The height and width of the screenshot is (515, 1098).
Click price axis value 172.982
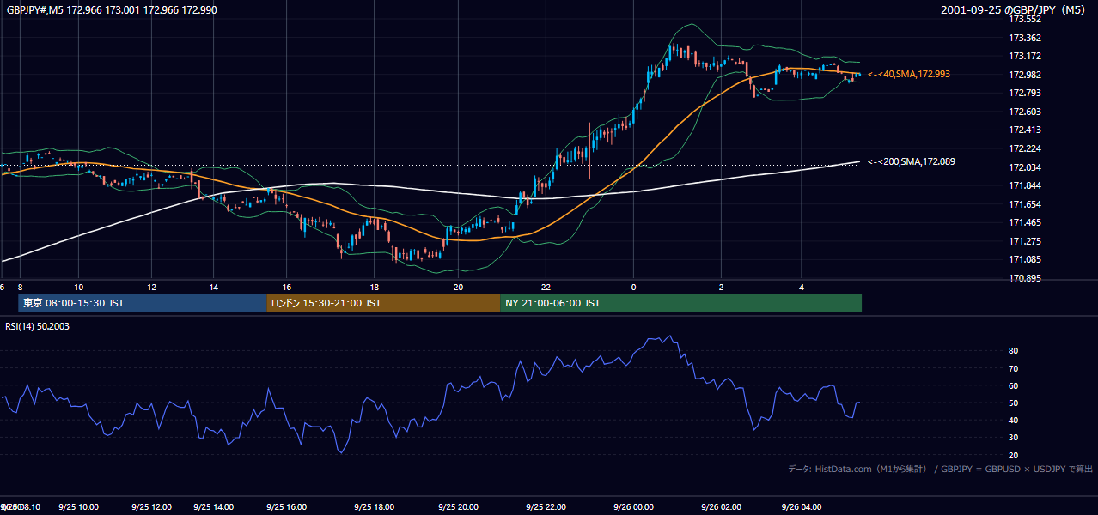(1024, 75)
